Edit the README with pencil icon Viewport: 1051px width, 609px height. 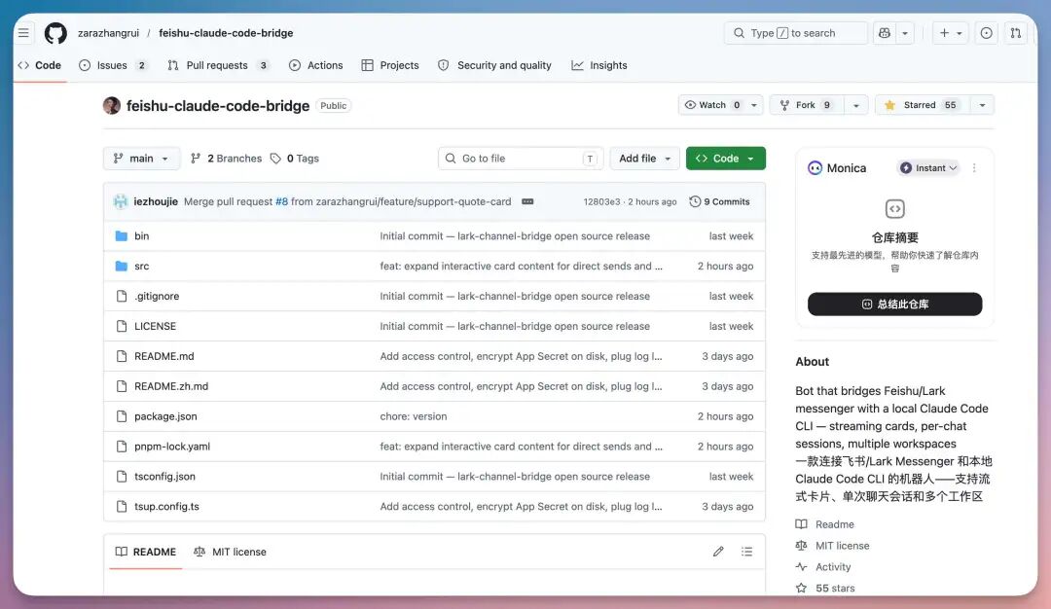point(718,552)
